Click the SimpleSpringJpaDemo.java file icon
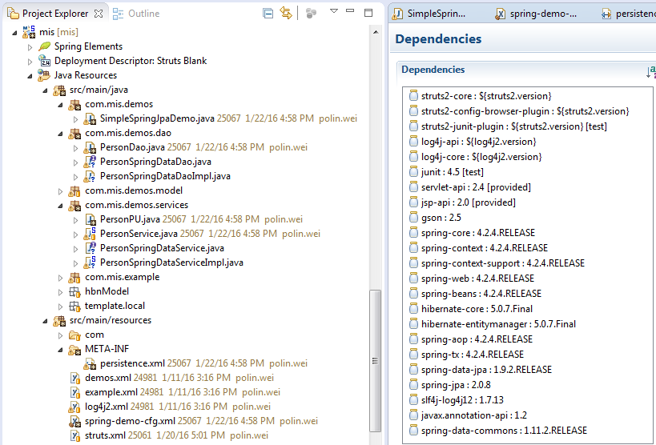 pos(90,118)
